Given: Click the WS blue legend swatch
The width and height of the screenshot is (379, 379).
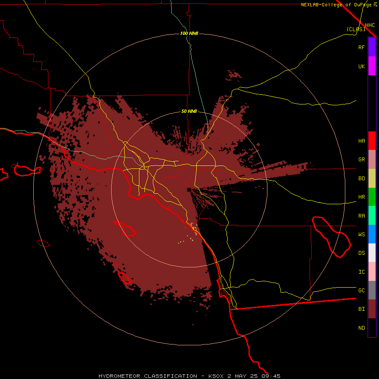Looking at the screenshot, I should point(372,234).
